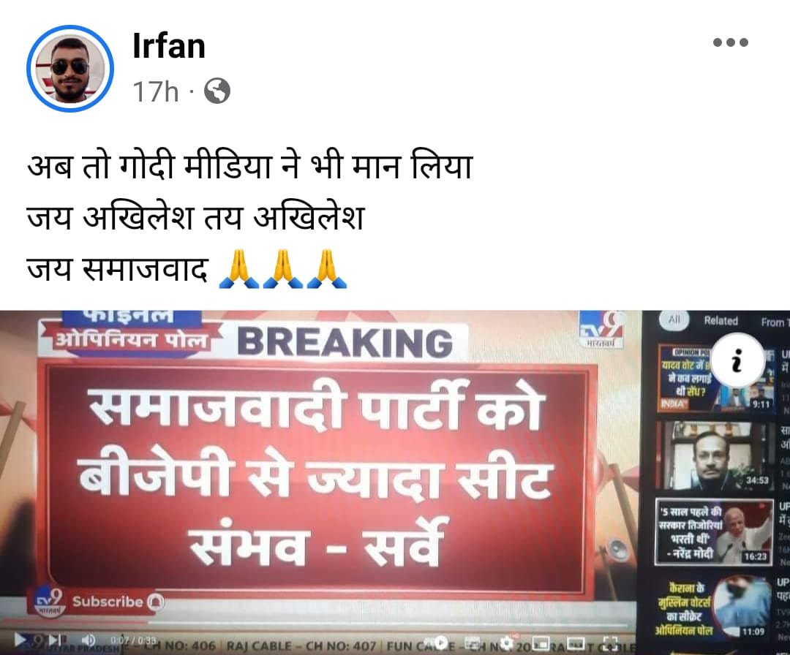Click the public audience globe icon
Viewport: 790px width, 655px height.
[x=217, y=91]
